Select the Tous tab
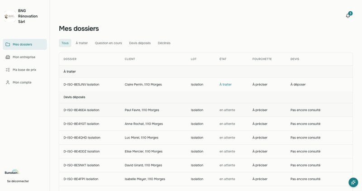 point(65,43)
